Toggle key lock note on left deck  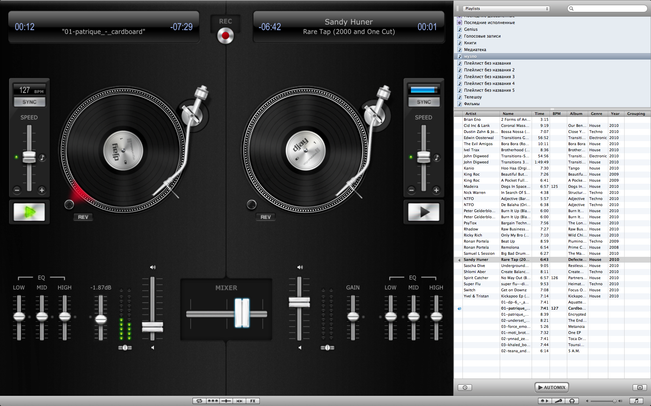point(42,157)
